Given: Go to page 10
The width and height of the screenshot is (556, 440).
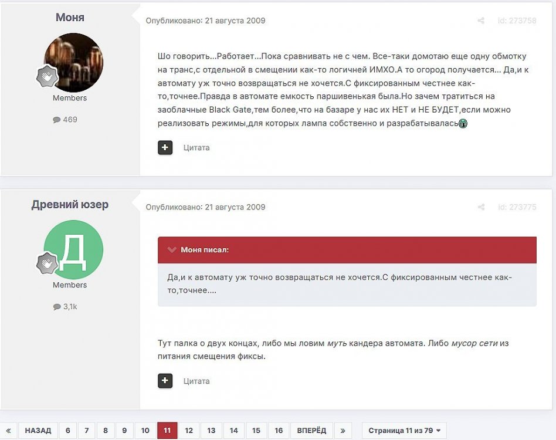Looking at the screenshot, I should pos(145,431).
